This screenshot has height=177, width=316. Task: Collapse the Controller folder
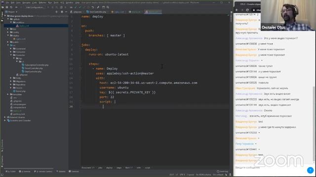click(x=11, y=55)
